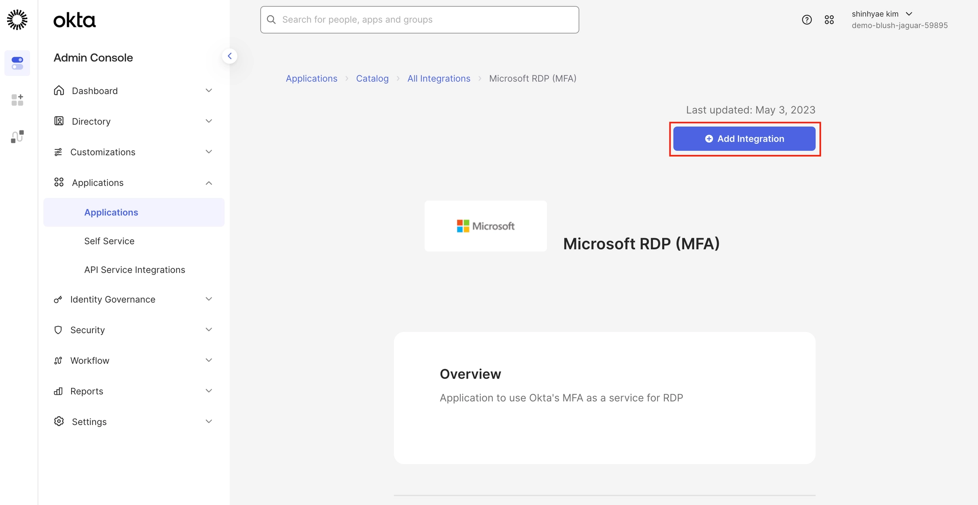Expand the Security menu chevron
The height and width of the screenshot is (505, 978).
pos(209,330)
